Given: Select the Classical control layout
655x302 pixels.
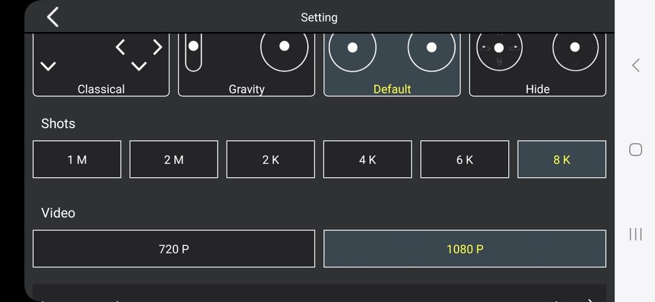Looking at the screenshot, I should pos(101,65).
